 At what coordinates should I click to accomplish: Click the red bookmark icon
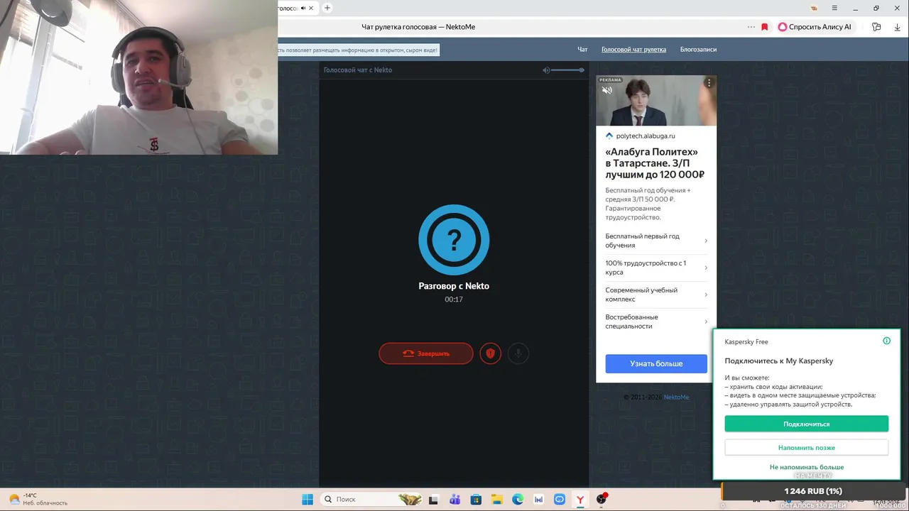point(765,27)
